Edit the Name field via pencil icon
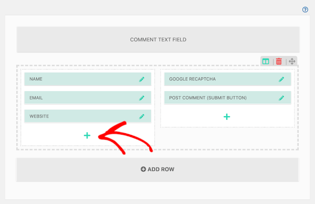The height and width of the screenshot is (204, 315). pyautogui.click(x=142, y=79)
